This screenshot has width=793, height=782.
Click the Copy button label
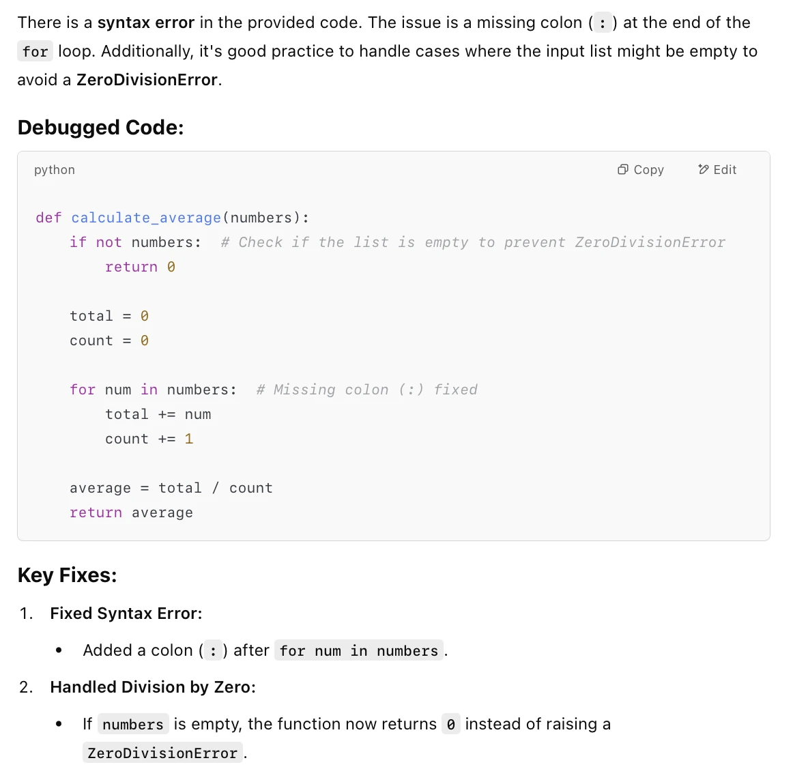coord(648,170)
